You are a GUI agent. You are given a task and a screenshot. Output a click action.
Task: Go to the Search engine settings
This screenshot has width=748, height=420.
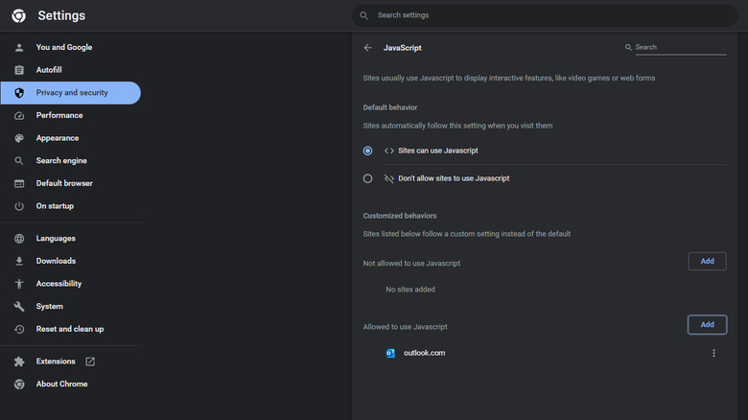pos(61,161)
